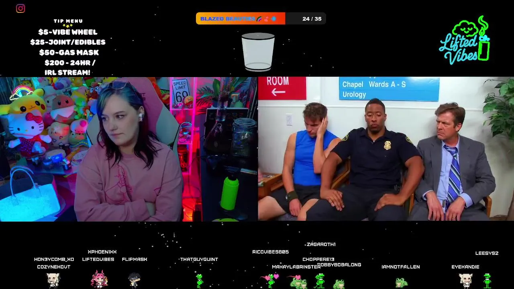The image size is (514, 289).
Task: Click the LEESY92 username
Action: pyautogui.click(x=487, y=253)
